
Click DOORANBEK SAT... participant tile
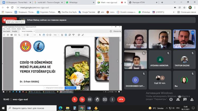135,80
